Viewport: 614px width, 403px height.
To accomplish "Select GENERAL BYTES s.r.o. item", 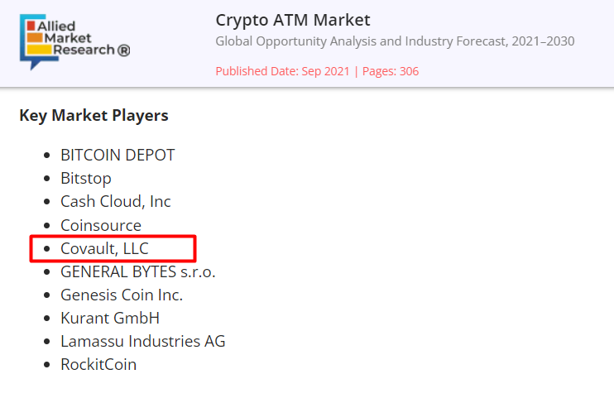I will coord(138,271).
